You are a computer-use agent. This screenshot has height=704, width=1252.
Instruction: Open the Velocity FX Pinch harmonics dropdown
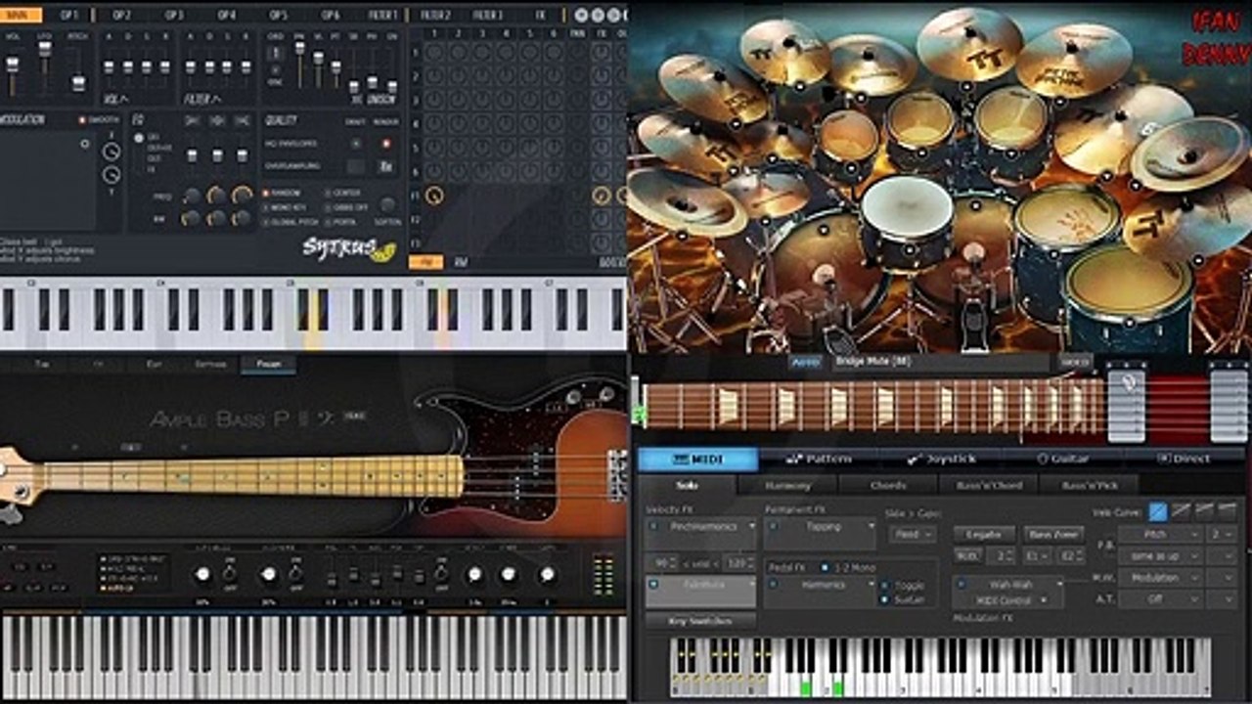click(x=700, y=527)
